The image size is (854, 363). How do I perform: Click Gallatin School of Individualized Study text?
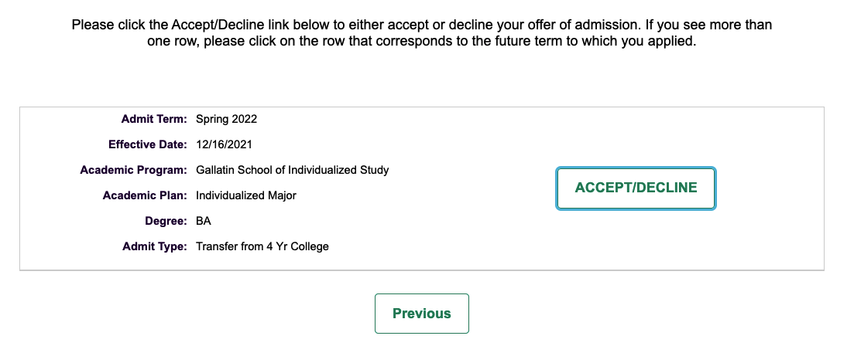click(x=292, y=170)
